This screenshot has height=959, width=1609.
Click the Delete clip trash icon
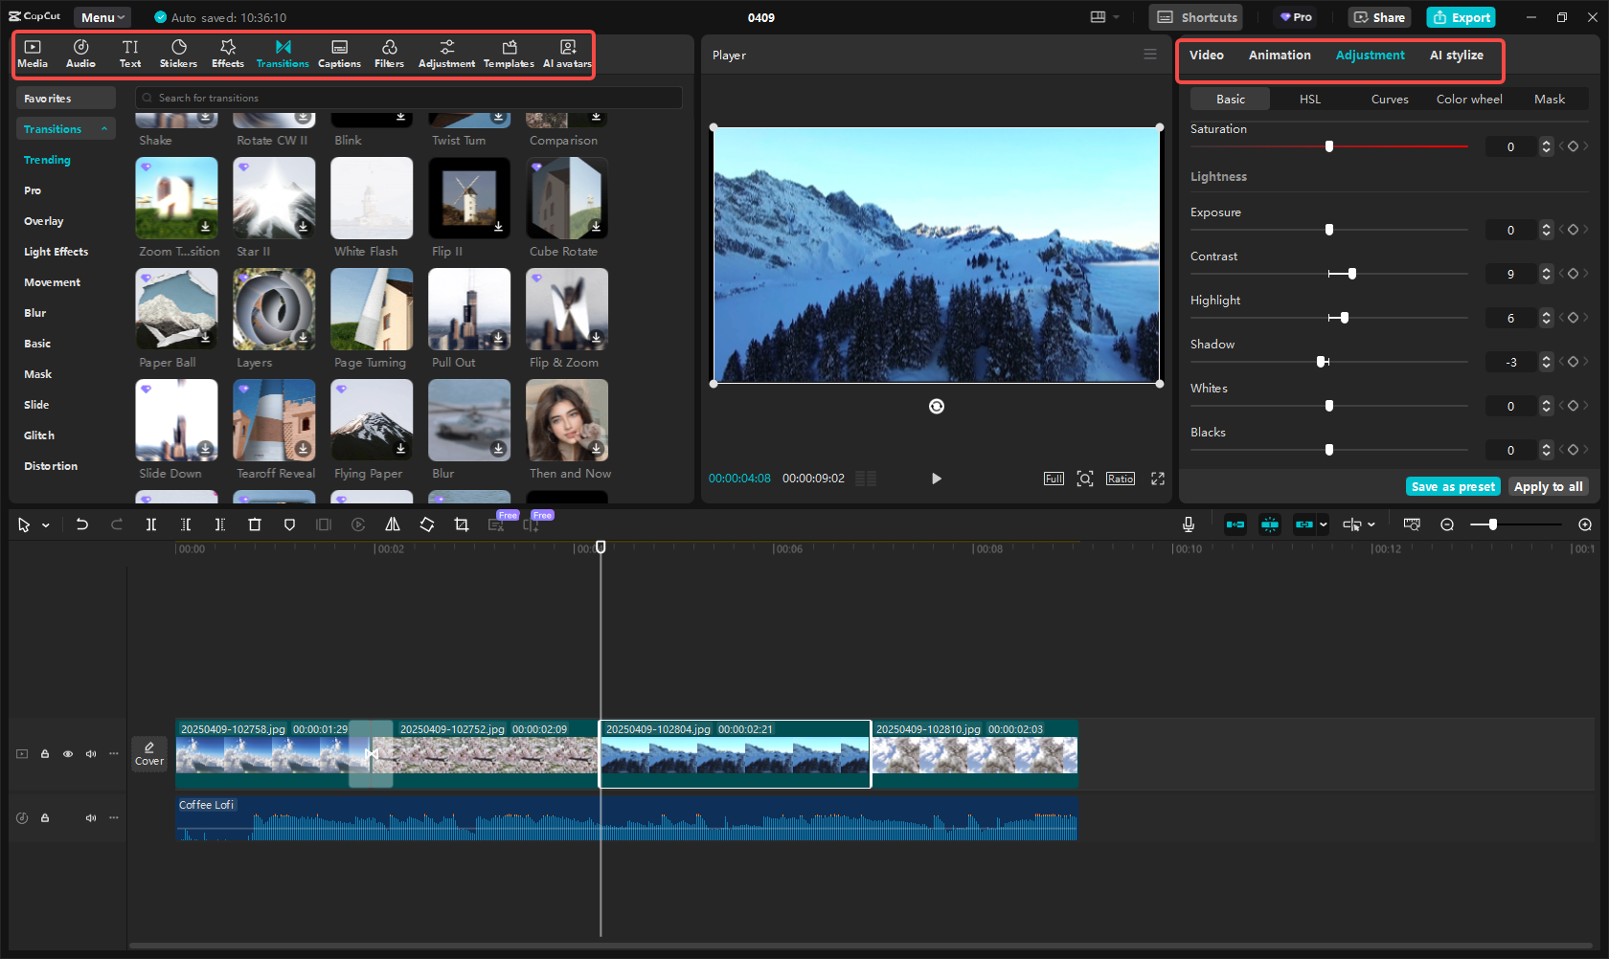[x=255, y=524]
